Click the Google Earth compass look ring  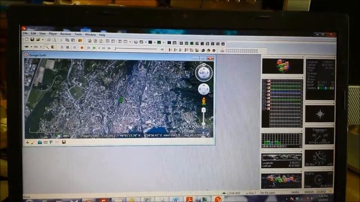[x=204, y=72]
